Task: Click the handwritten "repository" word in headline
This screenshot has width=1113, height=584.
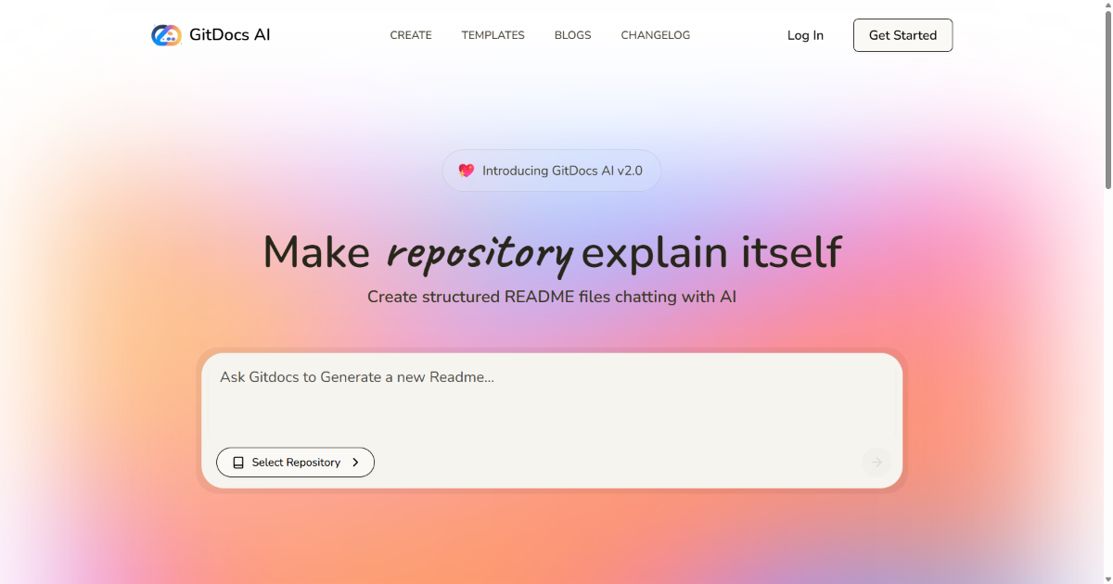Action: click(x=480, y=253)
